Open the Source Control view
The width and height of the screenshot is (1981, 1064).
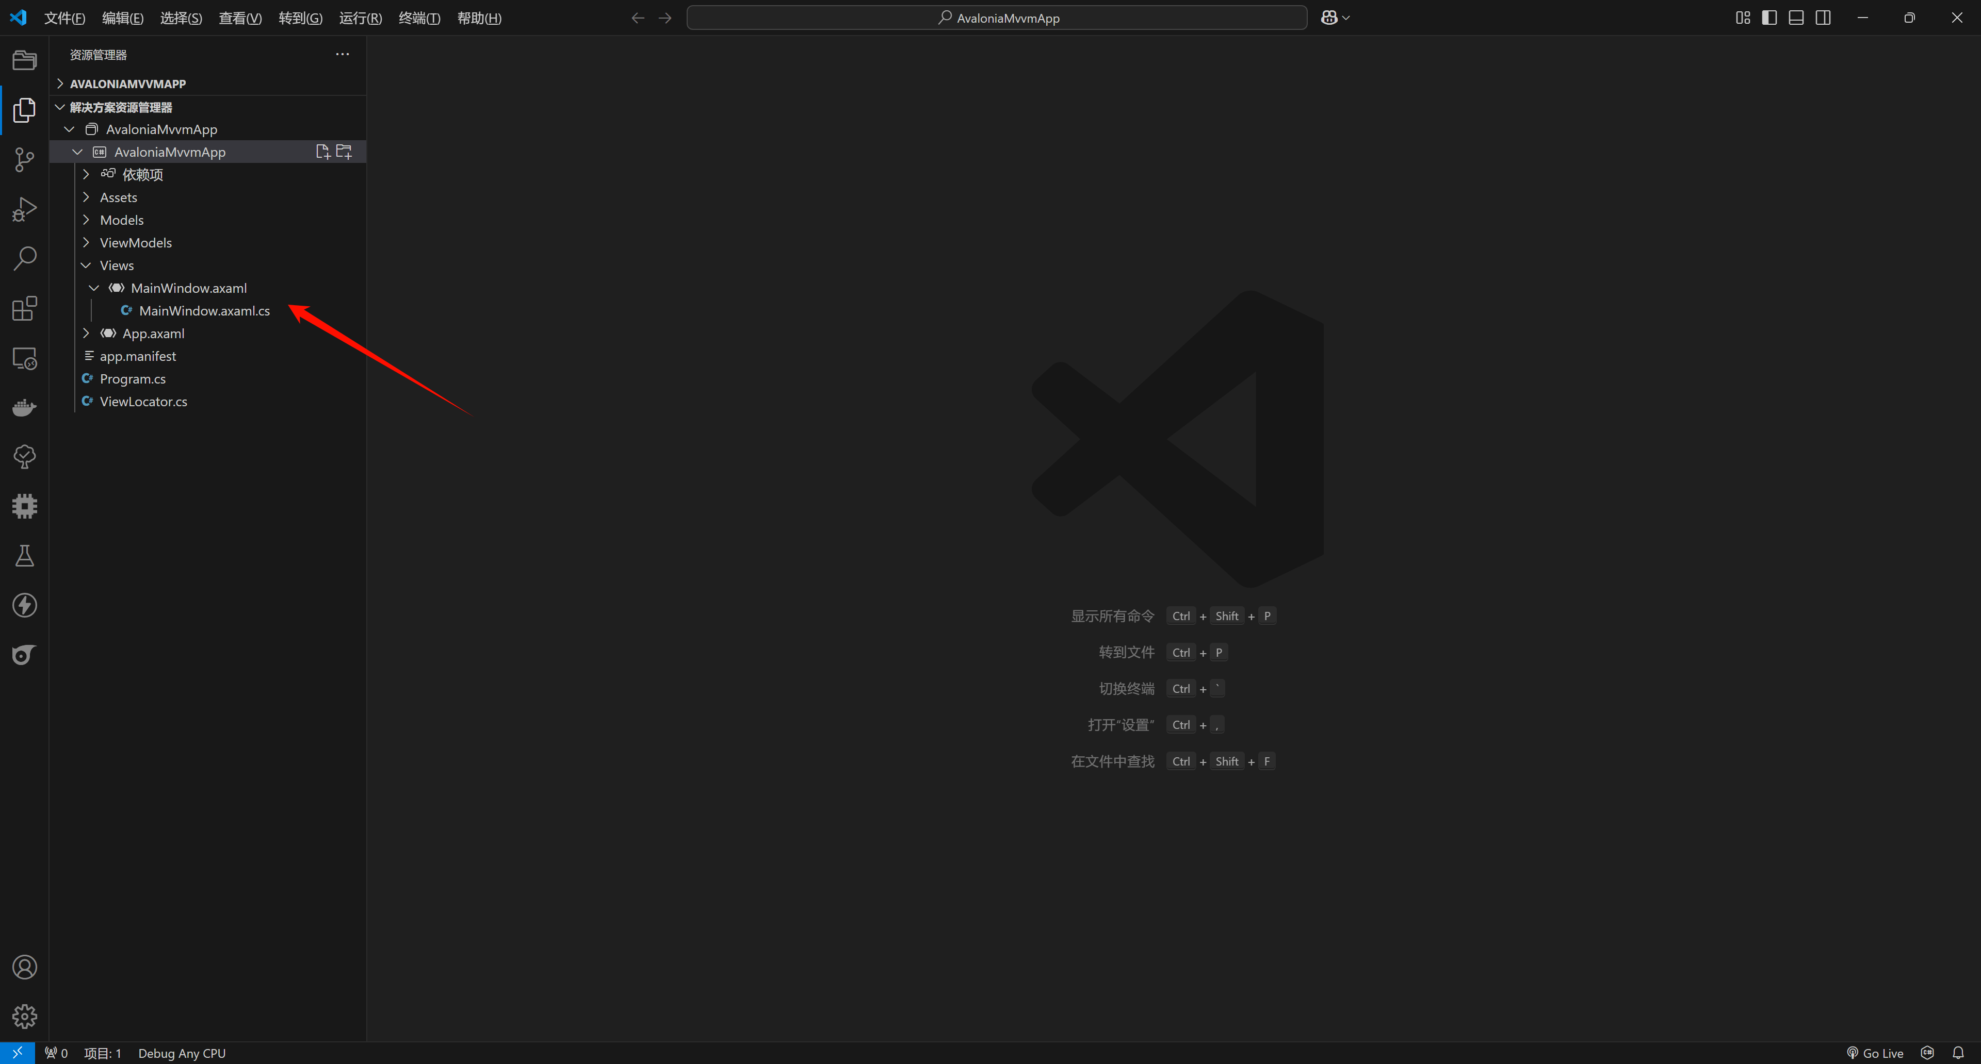(x=25, y=160)
